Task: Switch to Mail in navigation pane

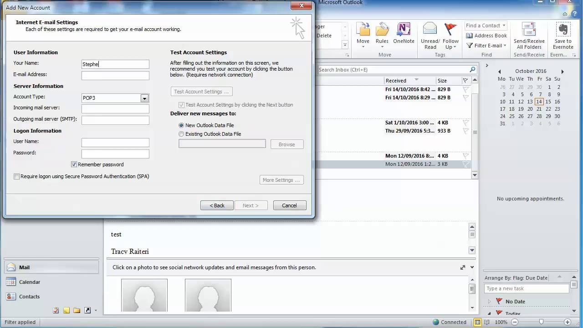Action: click(x=51, y=267)
